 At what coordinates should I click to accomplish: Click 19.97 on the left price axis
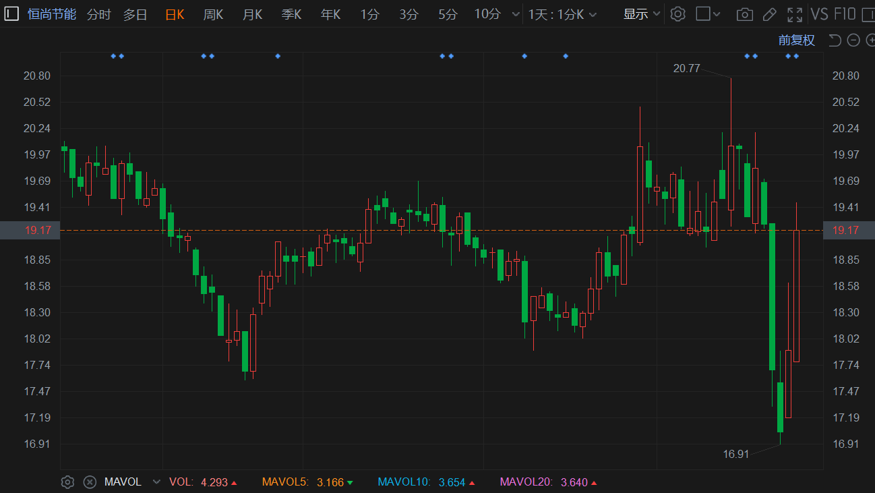37,154
